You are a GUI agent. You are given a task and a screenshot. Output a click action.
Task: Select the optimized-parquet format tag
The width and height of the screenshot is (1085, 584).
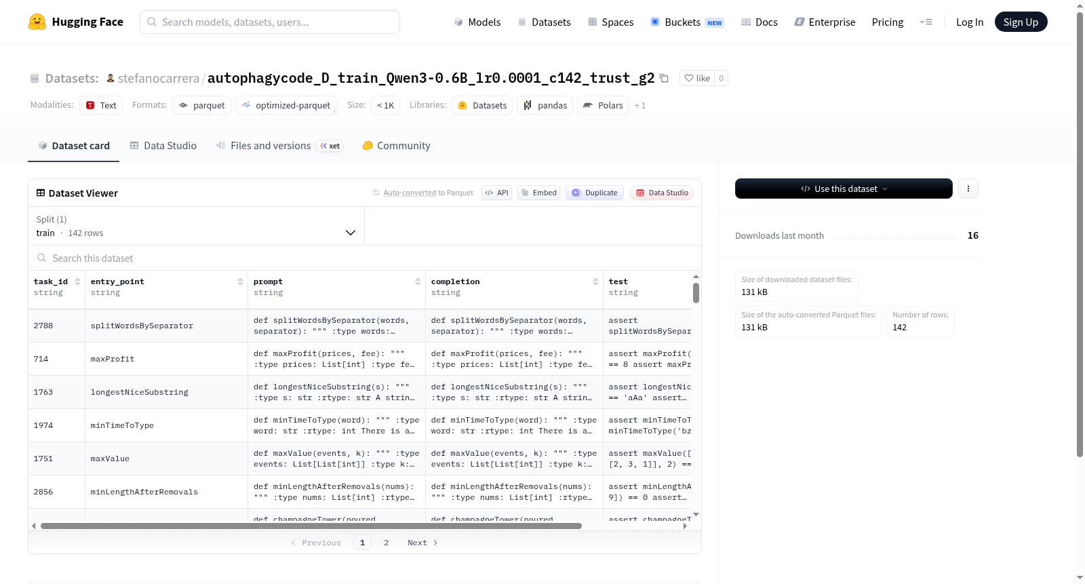click(286, 105)
